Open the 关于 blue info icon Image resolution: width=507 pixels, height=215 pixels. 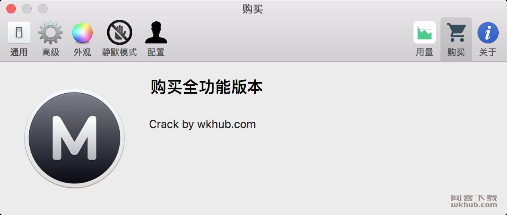tap(488, 32)
